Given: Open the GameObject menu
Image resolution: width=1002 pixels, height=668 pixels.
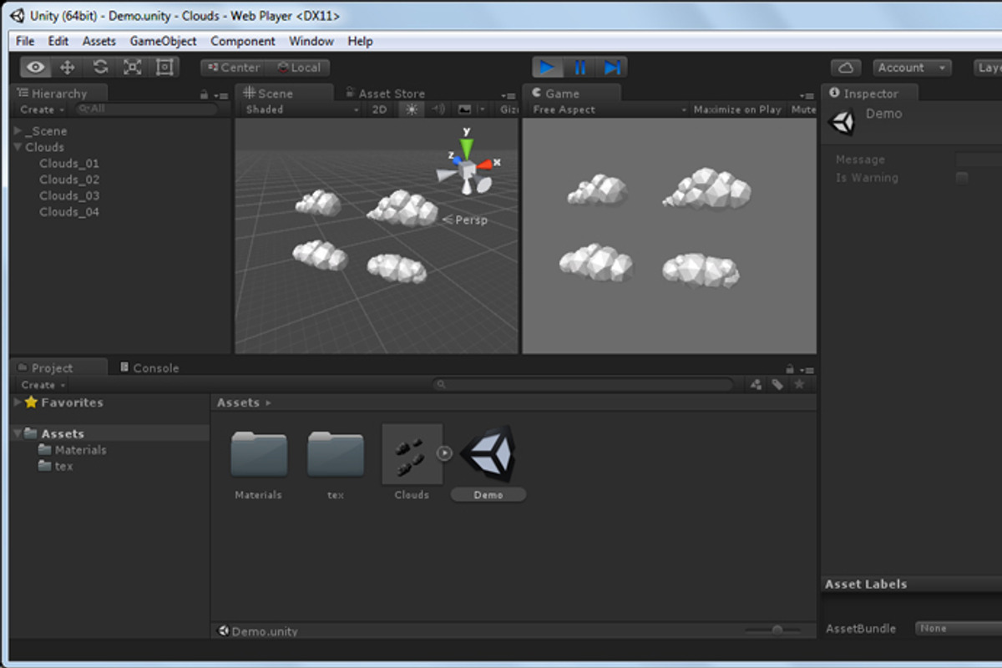Looking at the screenshot, I should click(x=163, y=41).
